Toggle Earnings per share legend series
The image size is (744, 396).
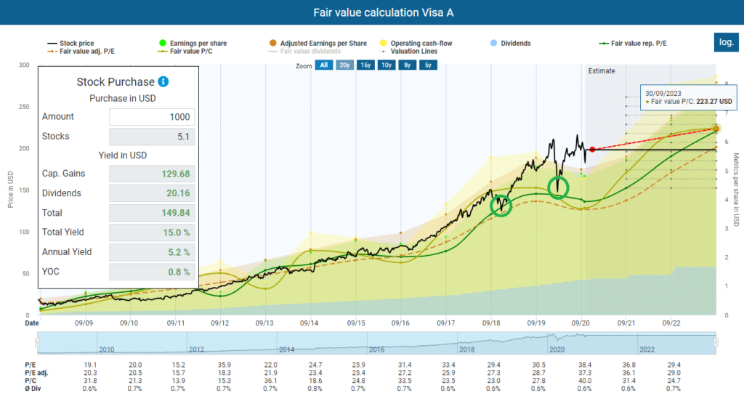pos(193,43)
